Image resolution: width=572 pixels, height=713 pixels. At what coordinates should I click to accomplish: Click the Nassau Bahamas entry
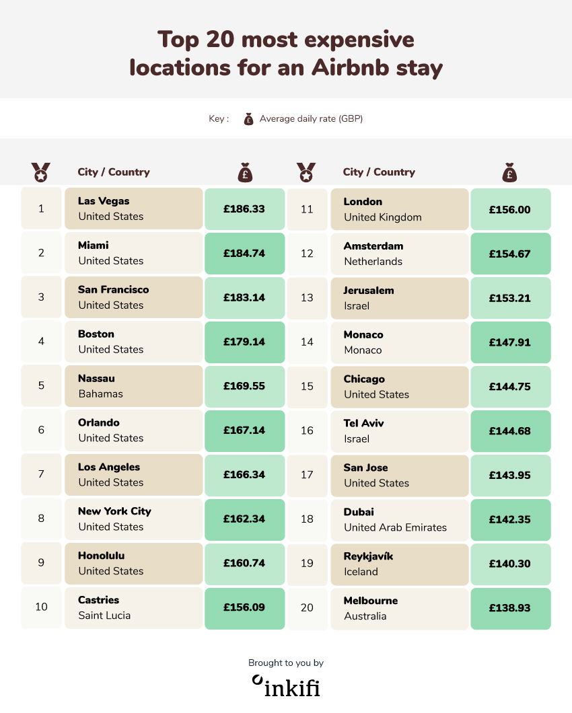pyautogui.click(x=134, y=386)
